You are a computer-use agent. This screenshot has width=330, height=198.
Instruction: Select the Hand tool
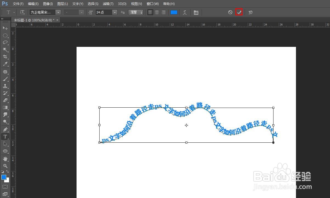click(x=5, y=159)
